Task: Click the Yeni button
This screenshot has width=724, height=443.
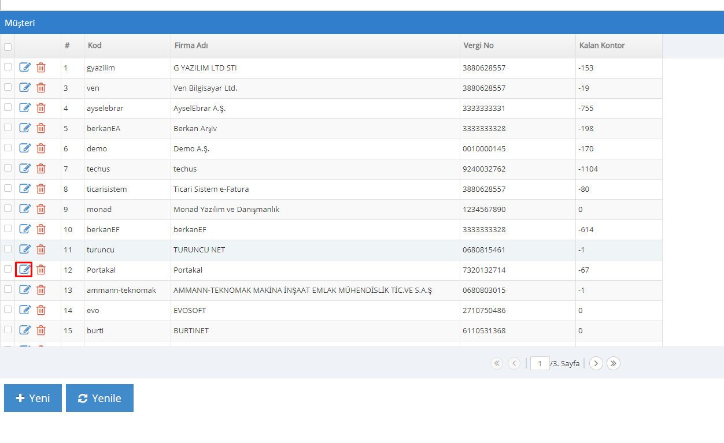Action: pyautogui.click(x=33, y=398)
